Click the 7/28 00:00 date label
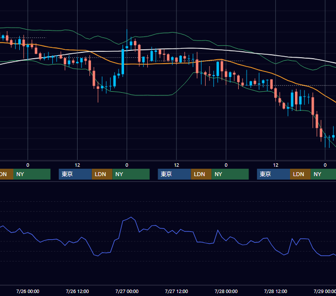Screen dimensions: 336x296 pos(226,291)
